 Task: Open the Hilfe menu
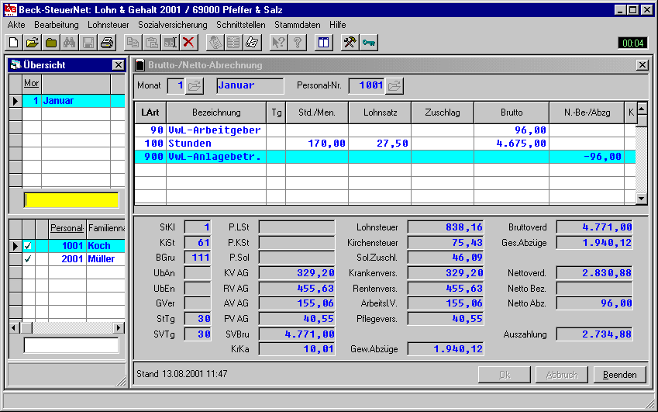tap(337, 25)
